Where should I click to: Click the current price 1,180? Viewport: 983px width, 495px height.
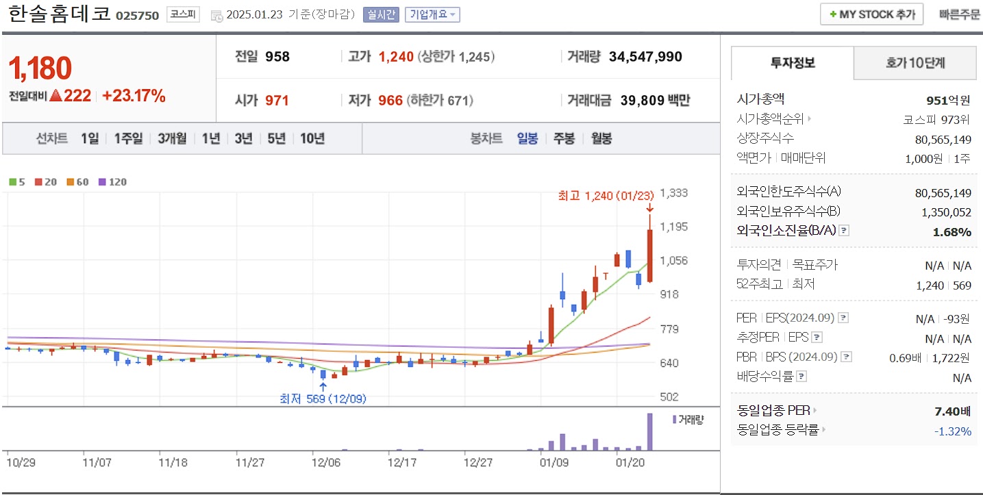point(40,68)
